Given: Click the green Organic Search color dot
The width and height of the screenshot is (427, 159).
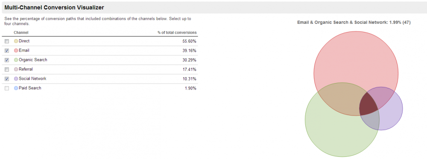Looking at the screenshot, I should (16, 60).
